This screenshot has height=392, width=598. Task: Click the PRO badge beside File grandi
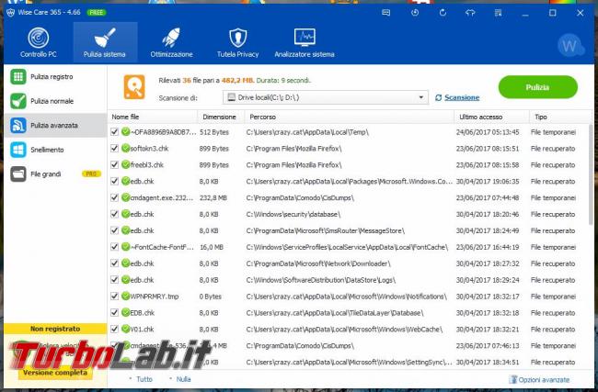(x=91, y=174)
